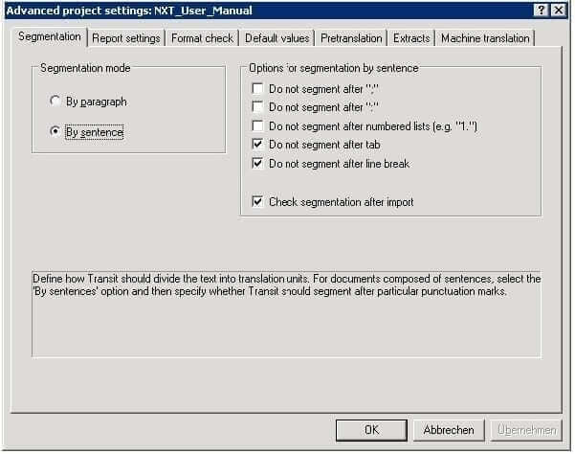The width and height of the screenshot is (575, 454).
Task: Uncheck Do not segment after line break
Action: coord(257,164)
